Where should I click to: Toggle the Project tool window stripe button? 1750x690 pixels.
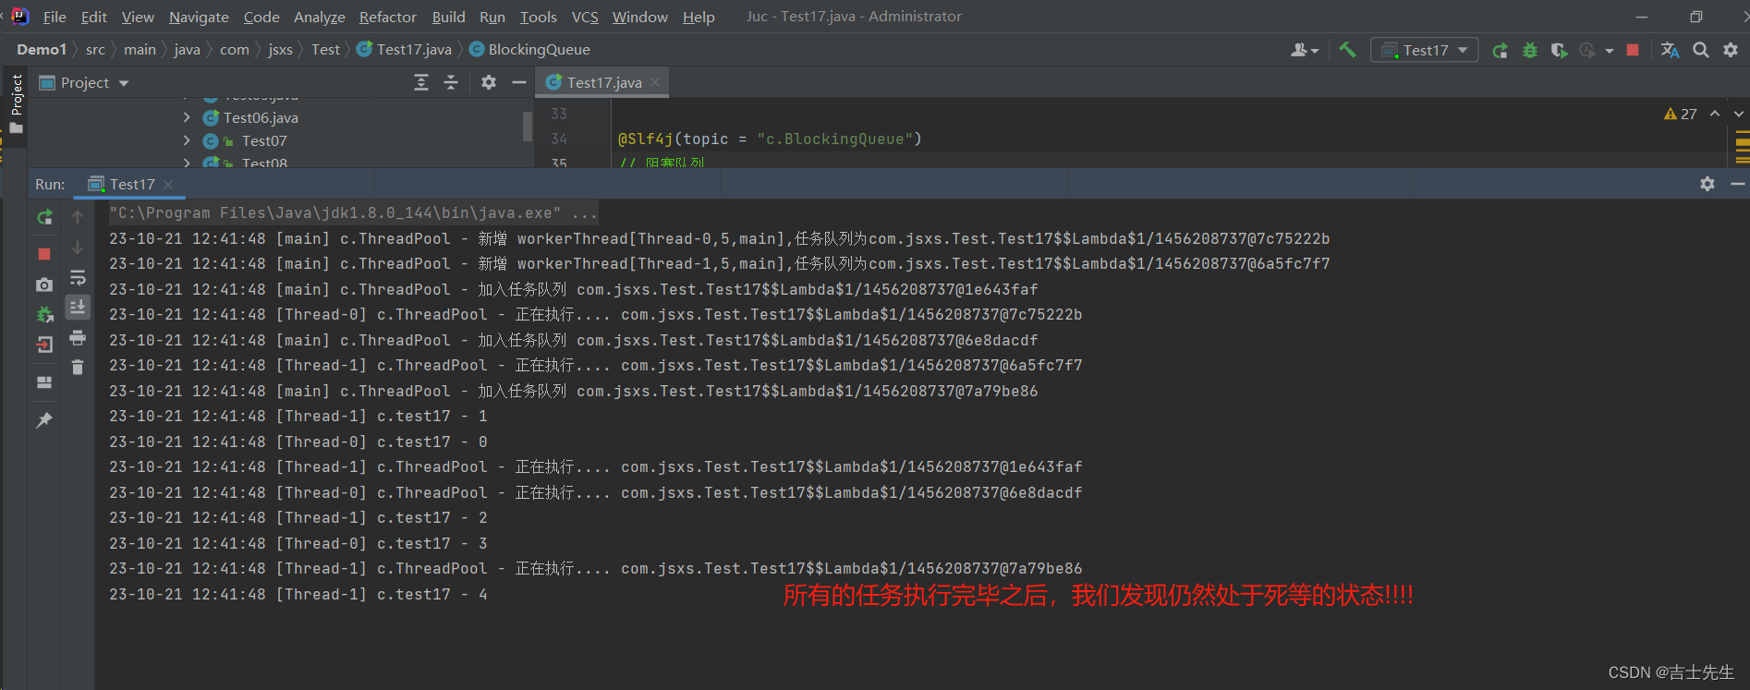[16, 104]
